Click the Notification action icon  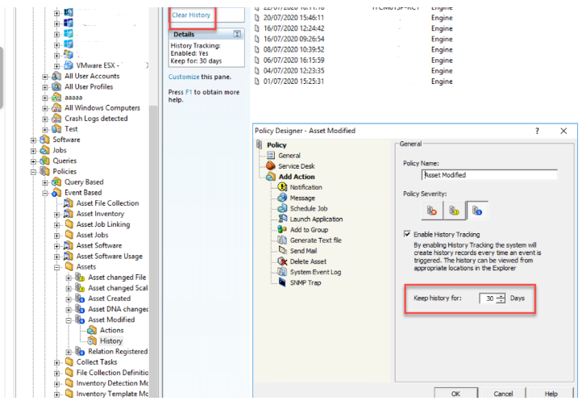283,187
